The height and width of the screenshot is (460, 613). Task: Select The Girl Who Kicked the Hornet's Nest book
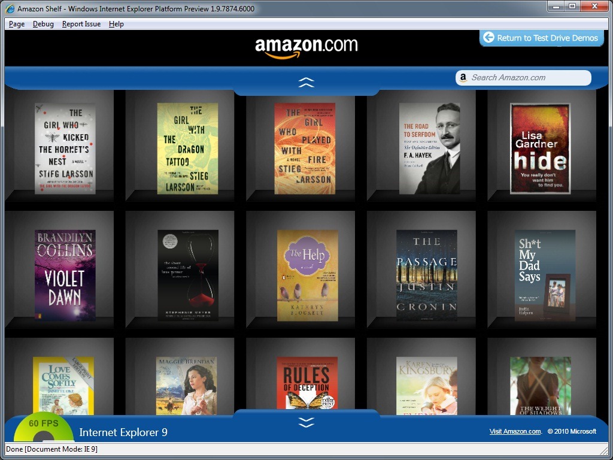pos(65,149)
